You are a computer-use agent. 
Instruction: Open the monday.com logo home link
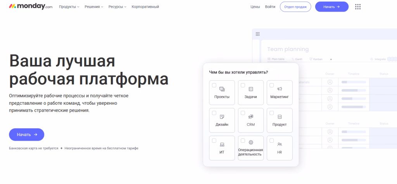click(31, 6)
